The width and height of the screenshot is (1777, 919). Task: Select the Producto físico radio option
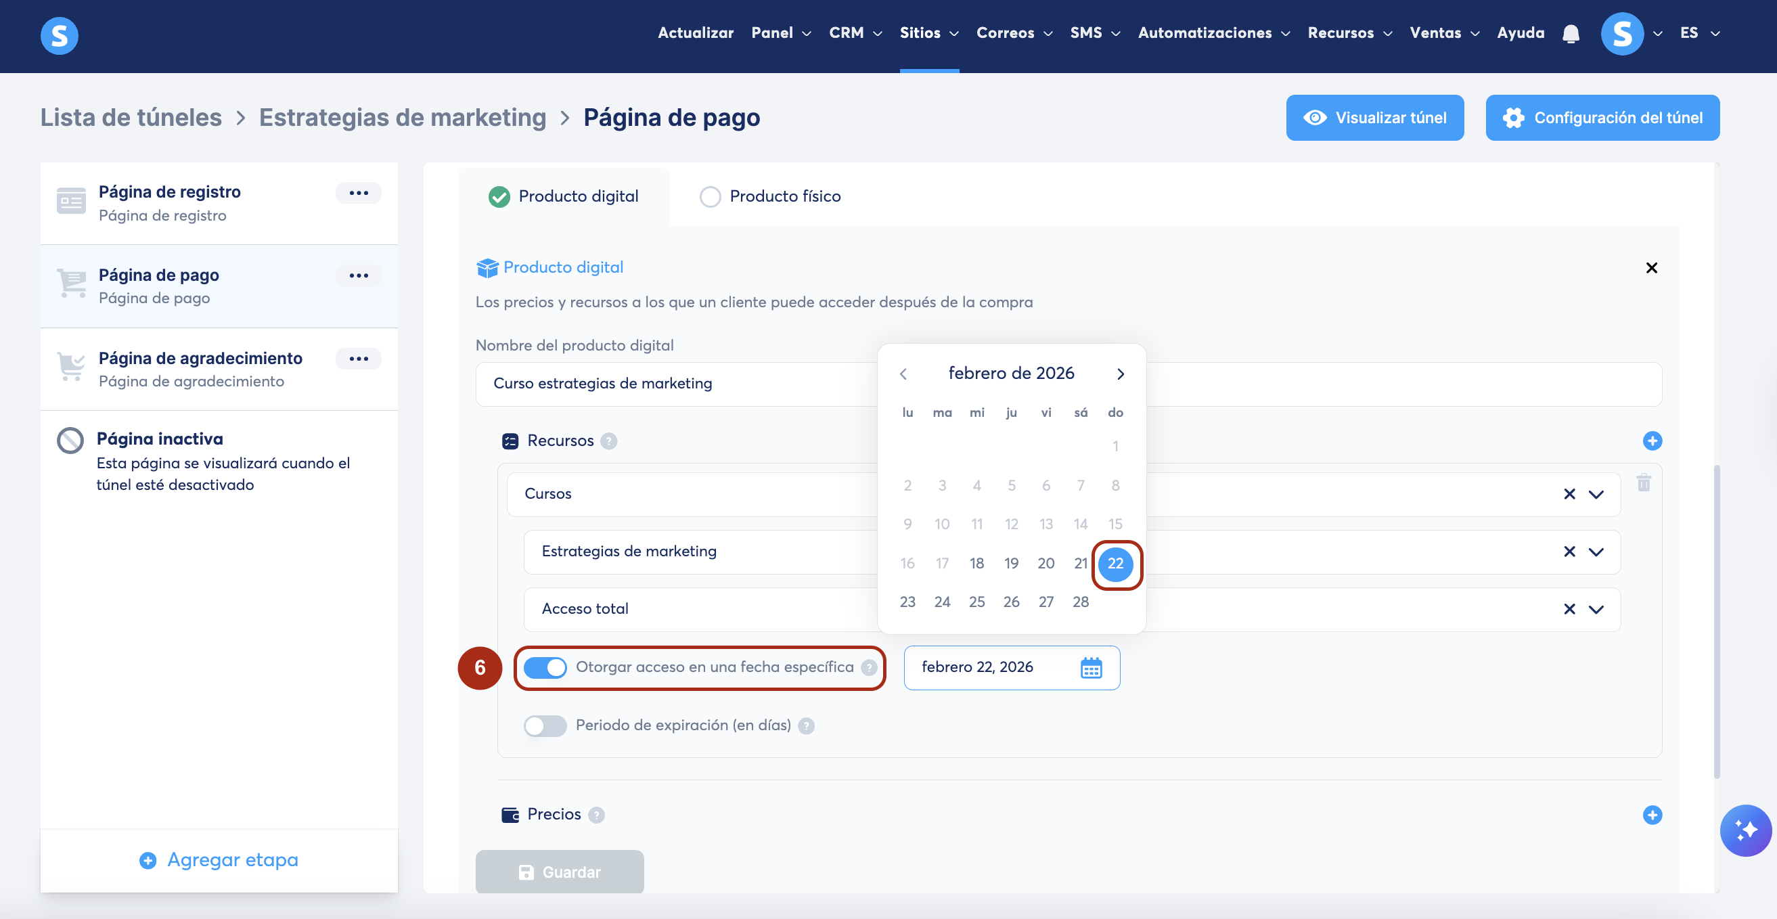(710, 197)
